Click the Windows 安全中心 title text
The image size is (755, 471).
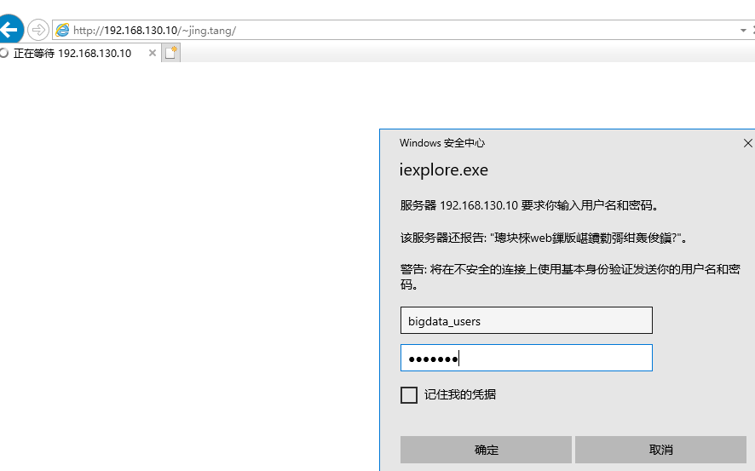(x=442, y=143)
